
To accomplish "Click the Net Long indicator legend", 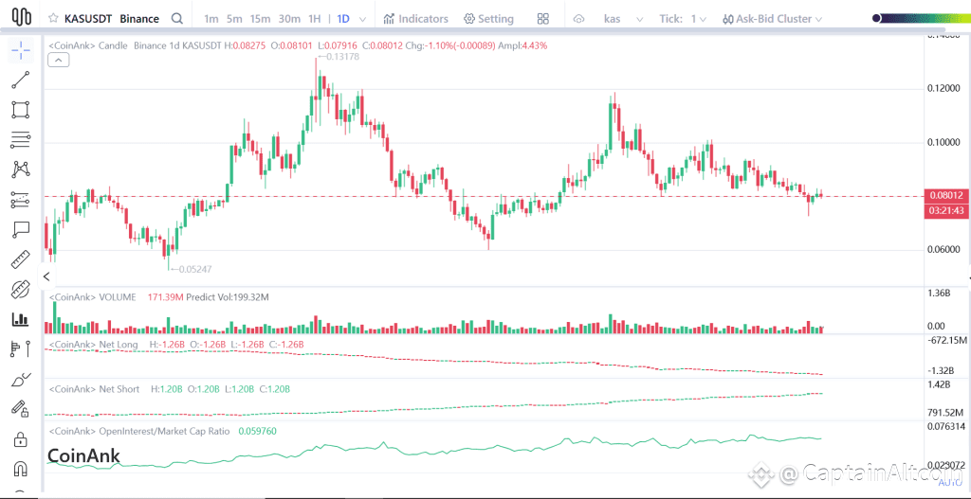I will point(93,344).
